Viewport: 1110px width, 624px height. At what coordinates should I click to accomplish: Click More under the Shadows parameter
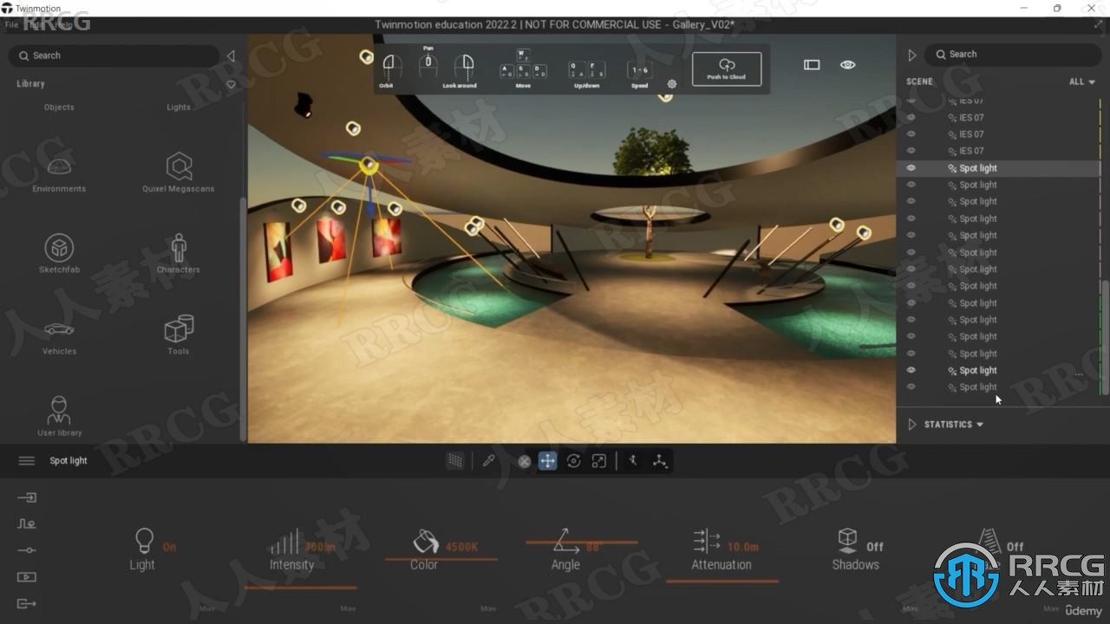coord(910,608)
